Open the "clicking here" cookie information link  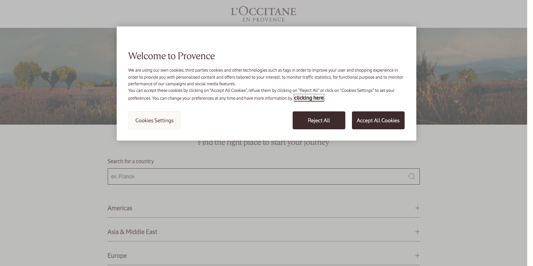(309, 98)
